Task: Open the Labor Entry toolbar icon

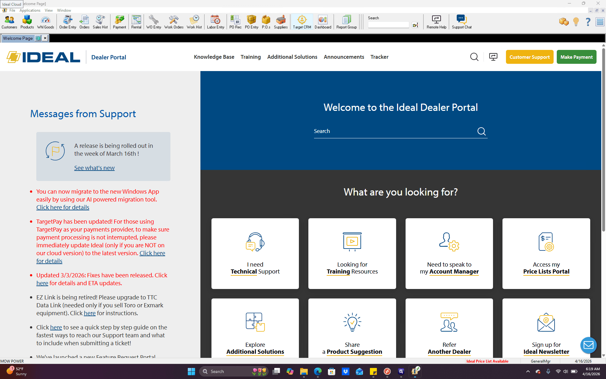Action: [216, 22]
